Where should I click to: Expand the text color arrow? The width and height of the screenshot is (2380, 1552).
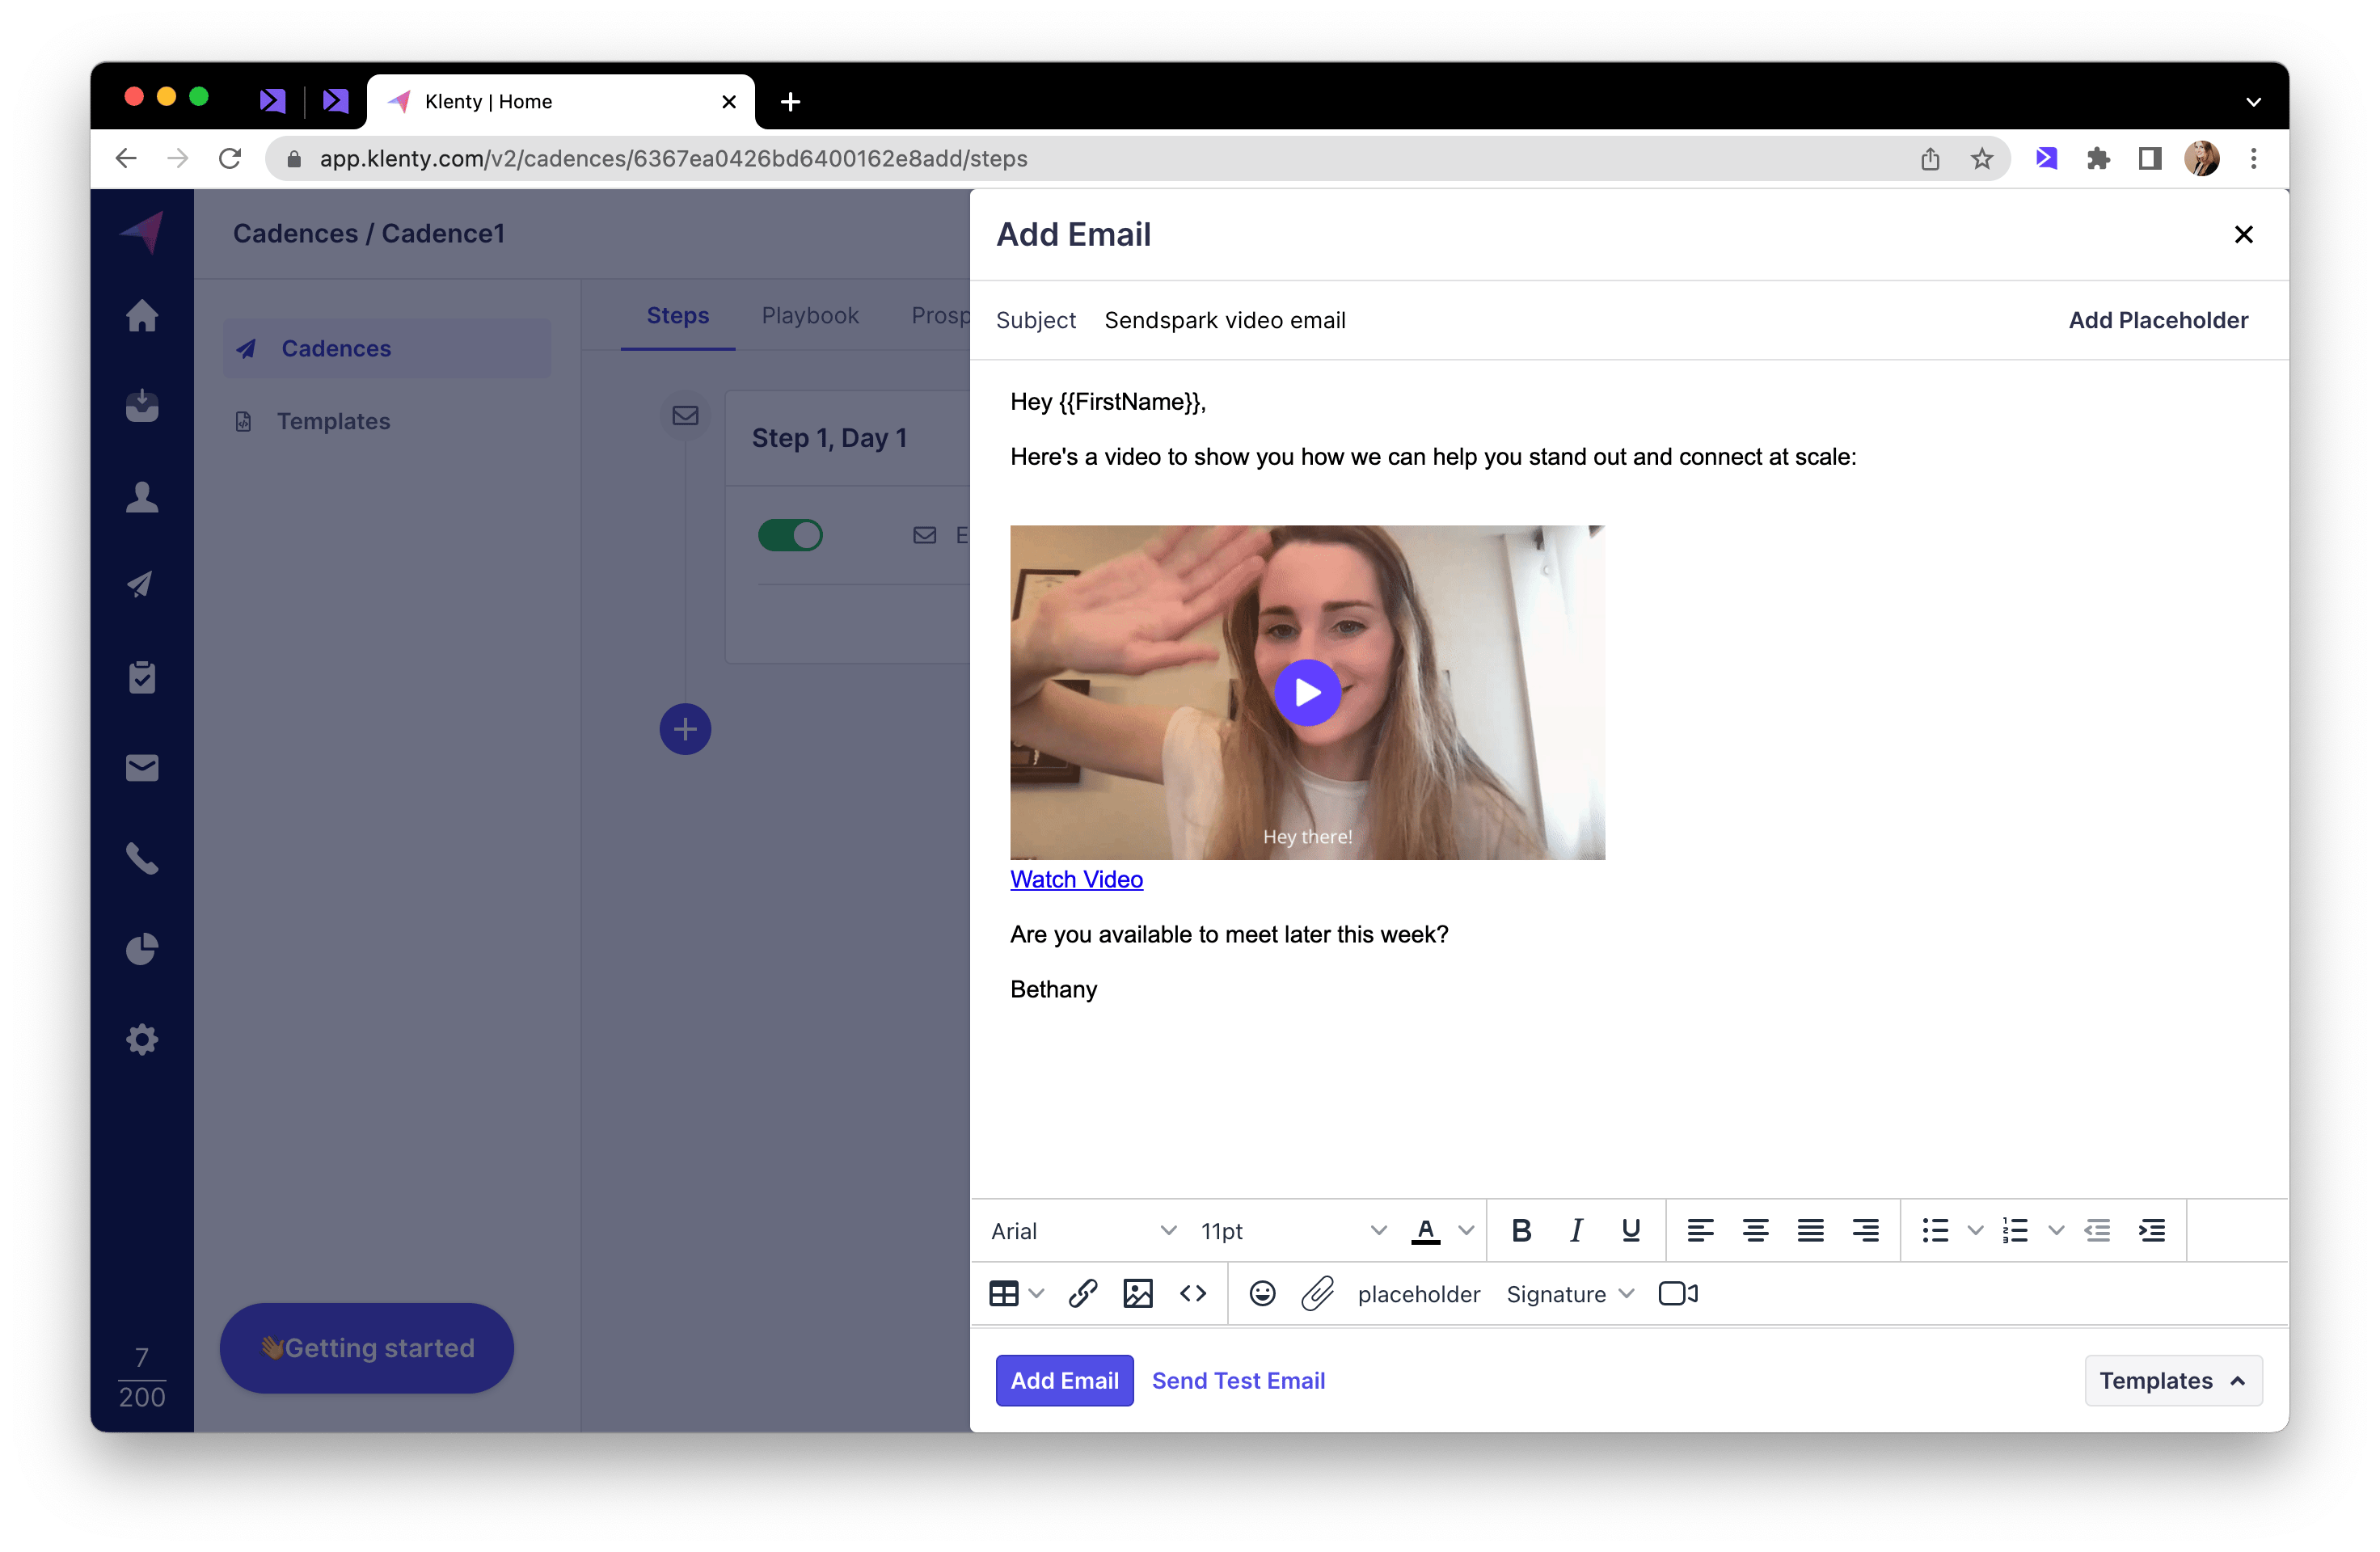click(x=1466, y=1231)
